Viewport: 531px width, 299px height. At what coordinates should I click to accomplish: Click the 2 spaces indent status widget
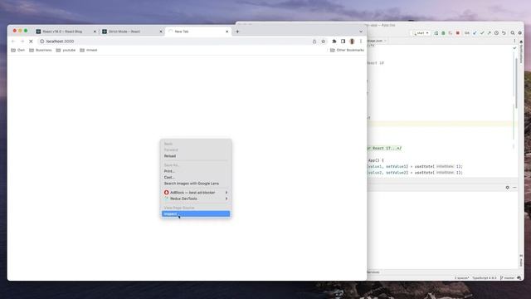[462, 278]
